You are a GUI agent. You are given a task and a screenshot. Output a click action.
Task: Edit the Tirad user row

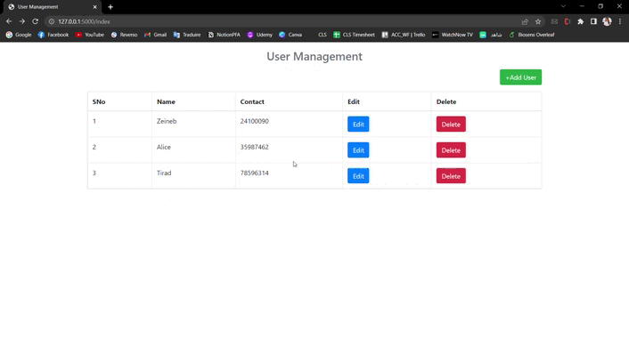(358, 176)
